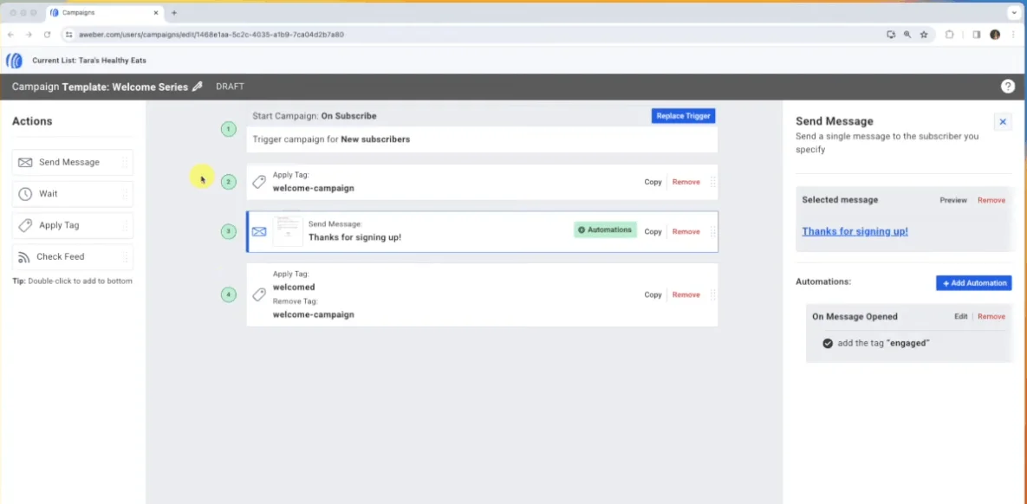Click the Trigger campaign for New subscribers row

(482, 139)
